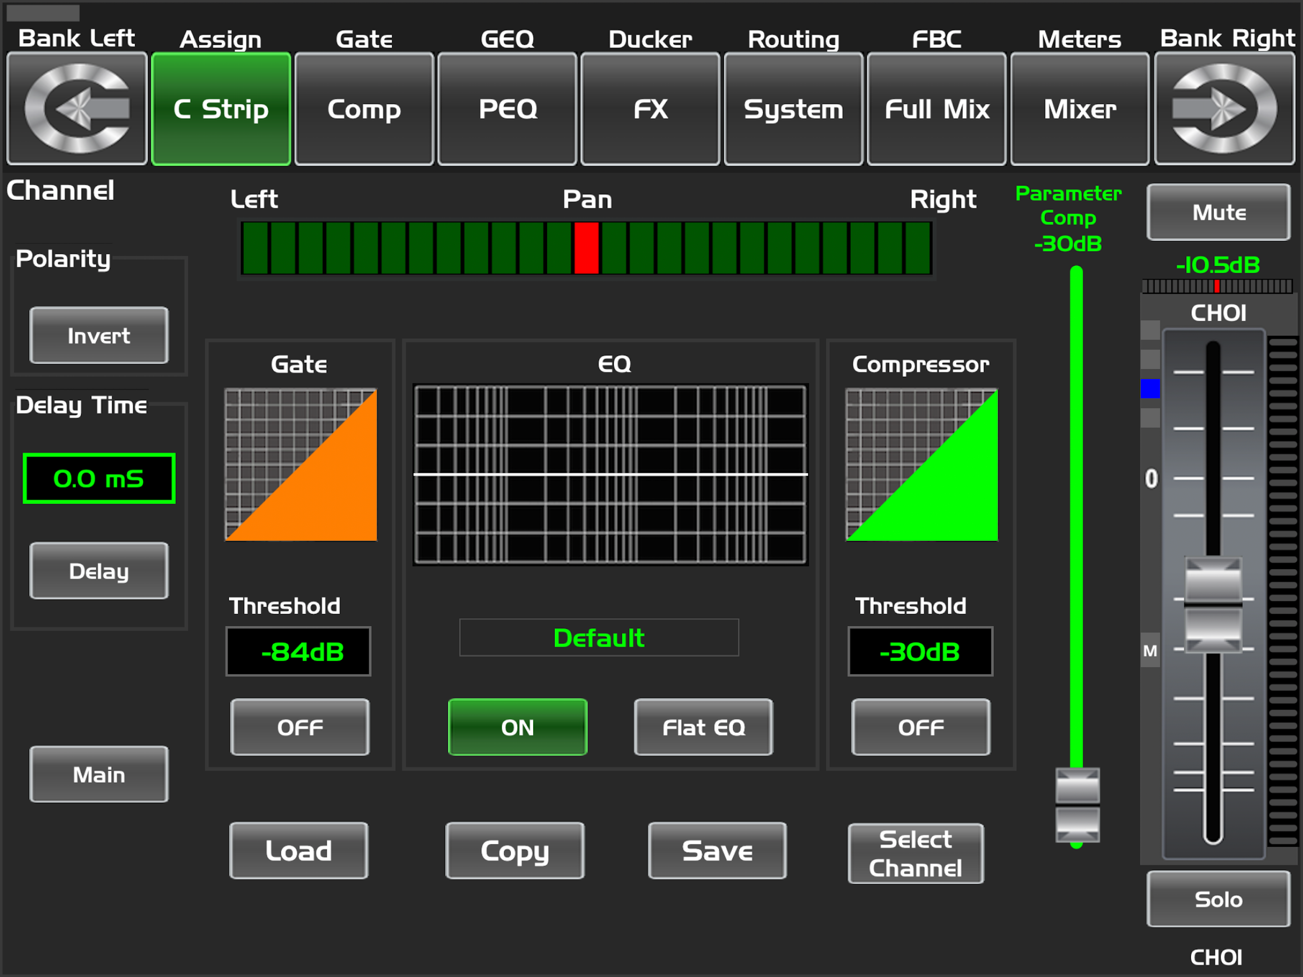Click the green Compressor curve graph
The image size is (1303, 977).
tap(922, 465)
